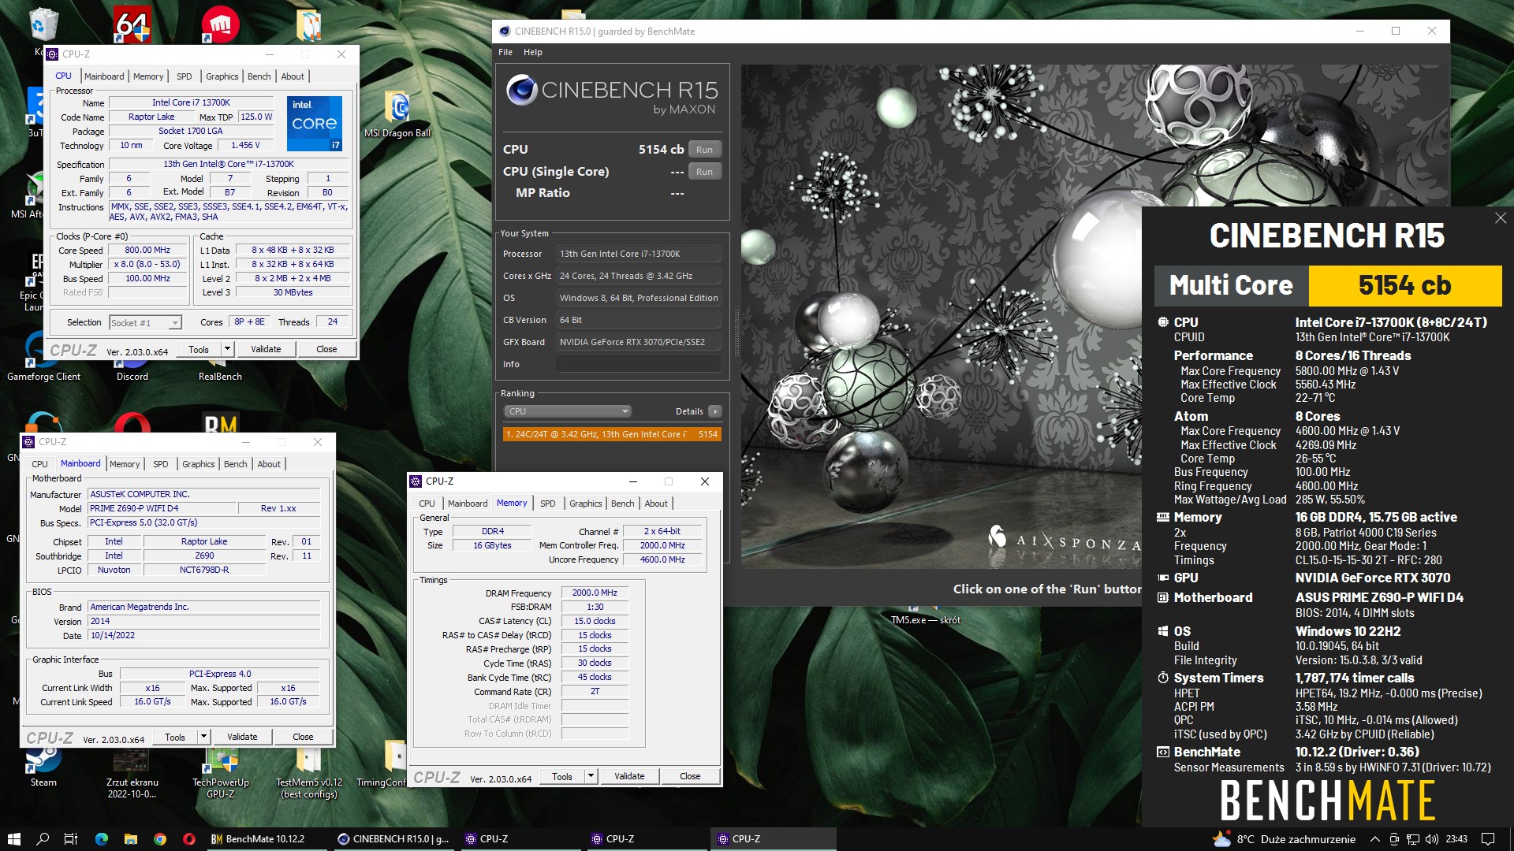Switch to CINEBENCH R15.0 taskbar item
Viewport: 1514px width, 851px height.
tap(393, 839)
